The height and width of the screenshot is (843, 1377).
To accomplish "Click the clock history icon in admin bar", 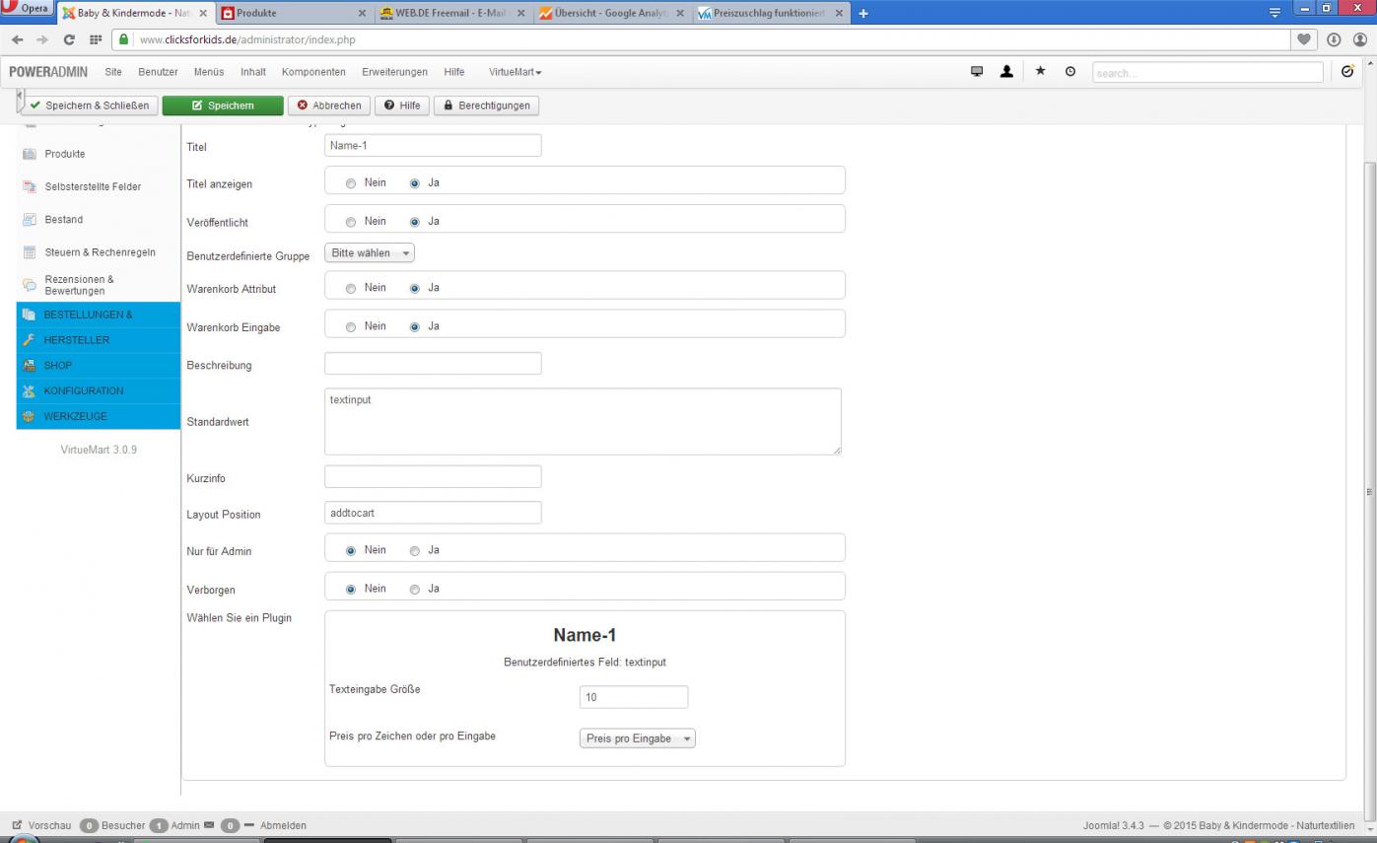I will coord(1070,72).
